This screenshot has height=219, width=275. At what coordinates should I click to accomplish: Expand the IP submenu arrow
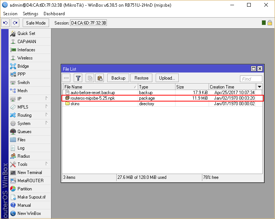click(x=47, y=98)
